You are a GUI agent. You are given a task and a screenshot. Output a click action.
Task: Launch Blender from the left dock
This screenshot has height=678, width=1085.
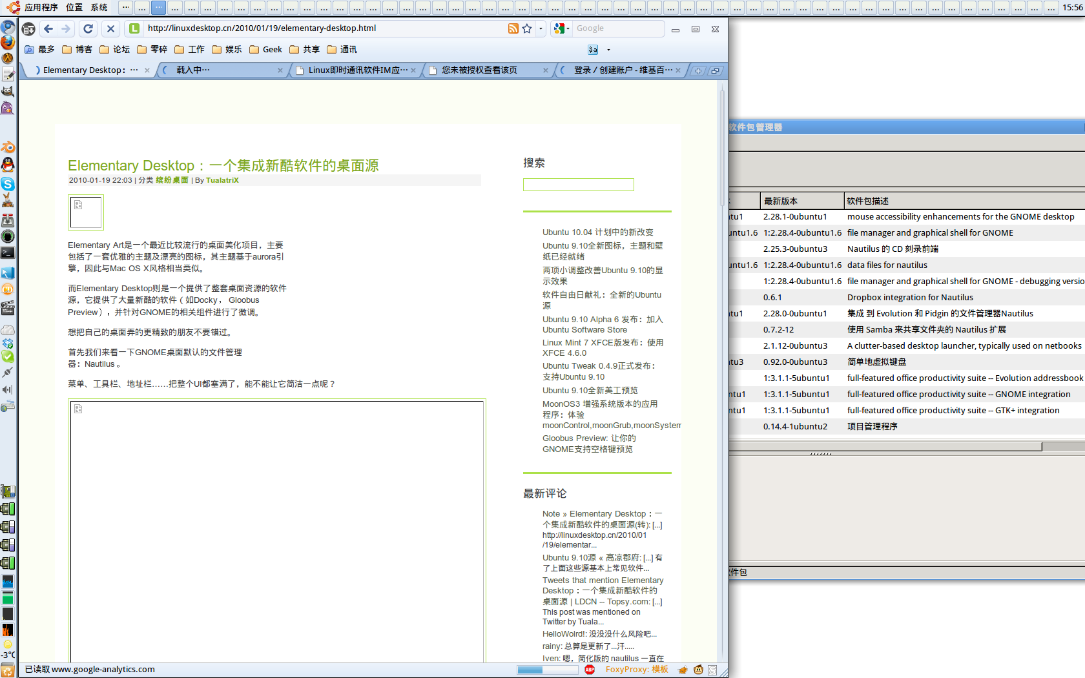(x=8, y=148)
